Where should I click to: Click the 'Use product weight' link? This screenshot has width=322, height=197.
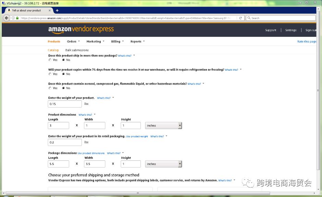click(137, 136)
